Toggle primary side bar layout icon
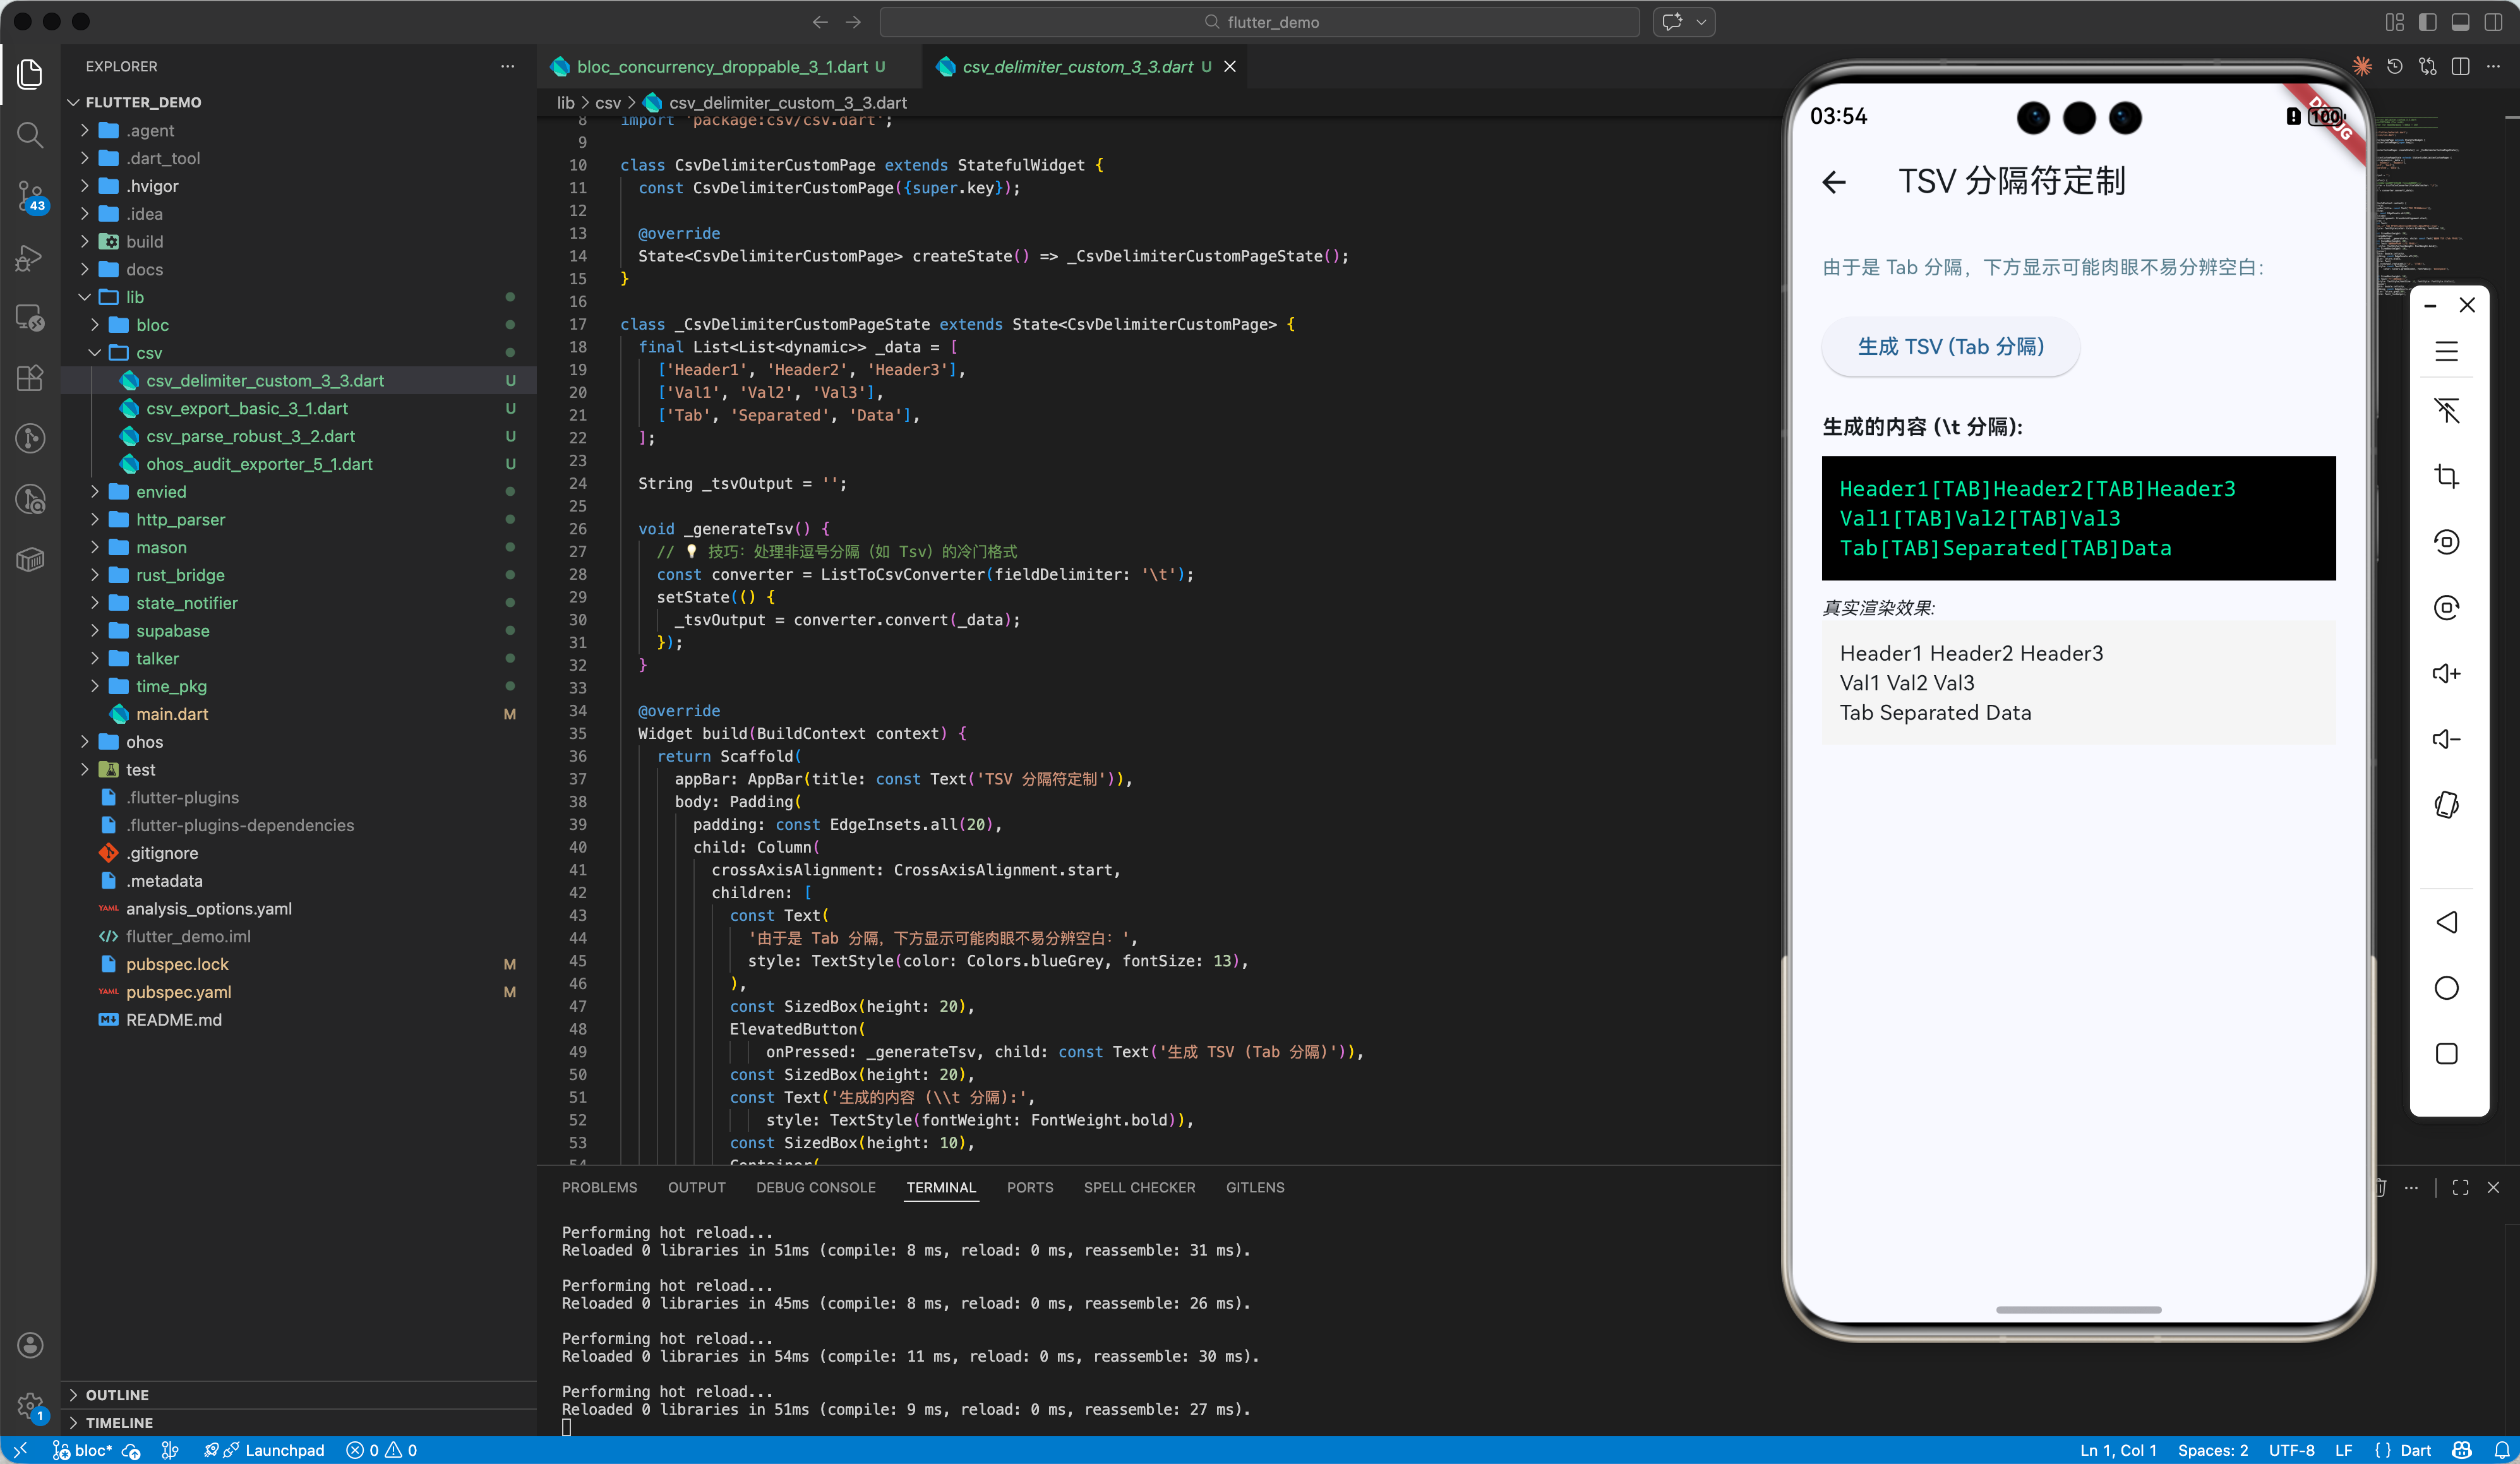The height and width of the screenshot is (1464, 2520). (2428, 22)
